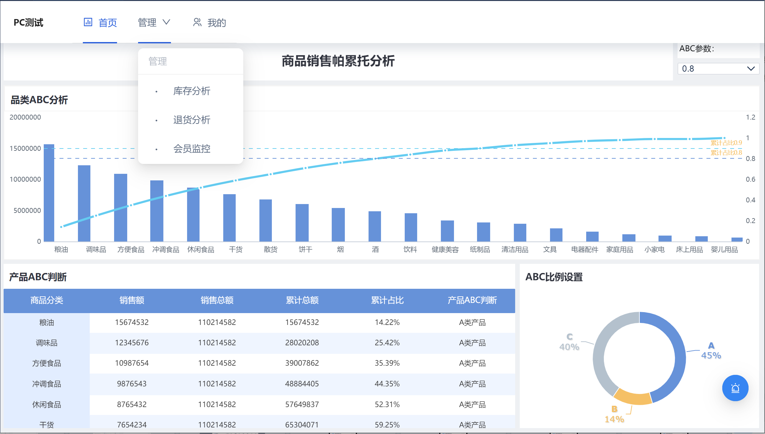Click the 粮油 bar in the chart

[x=49, y=193]
